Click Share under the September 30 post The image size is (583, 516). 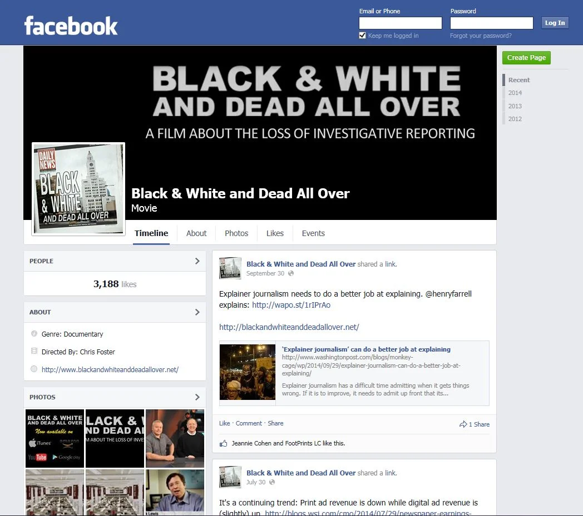(275, 423)
